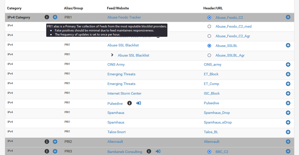Open info icon next to Bambenek Consulting
This screenshot has height=155, width=299.
click(x=149, y=151)
